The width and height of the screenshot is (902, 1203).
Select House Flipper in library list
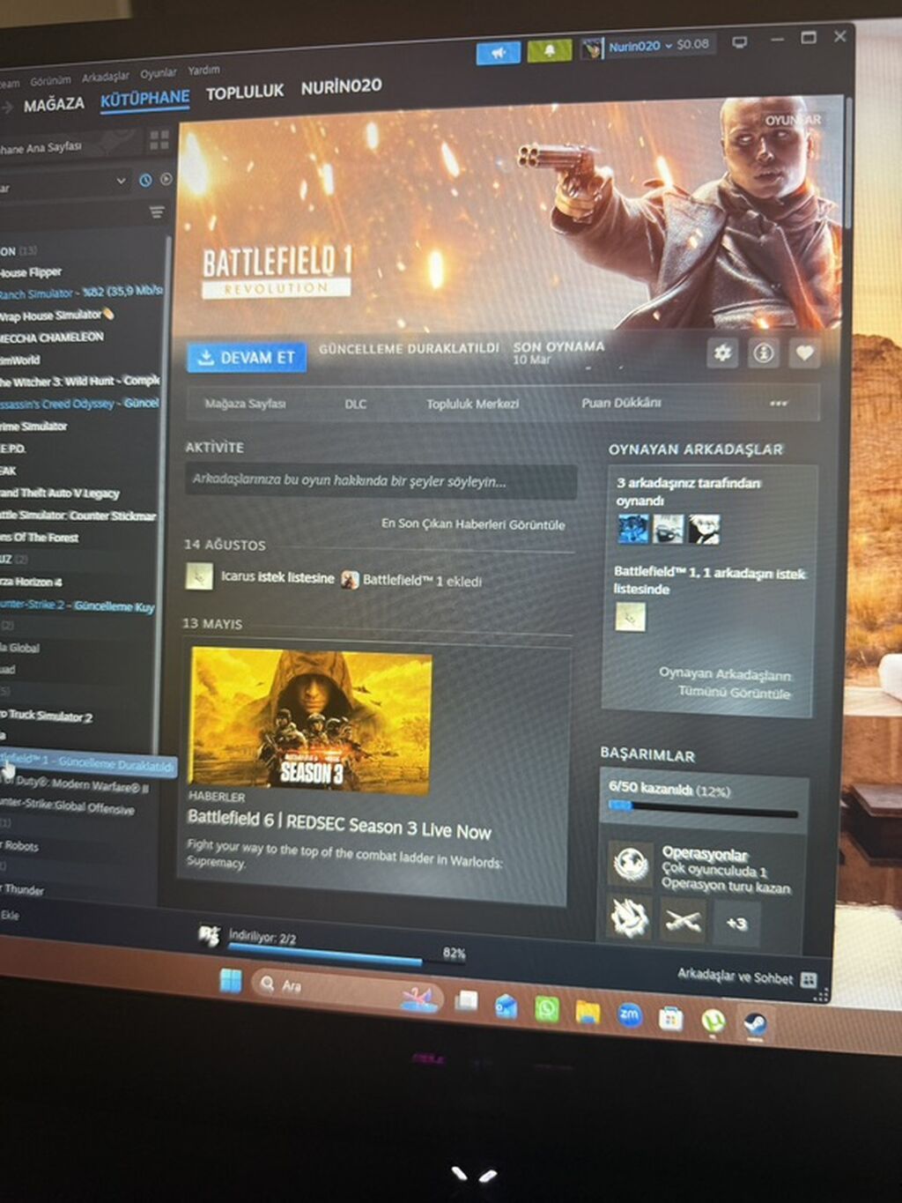(31, 272)
